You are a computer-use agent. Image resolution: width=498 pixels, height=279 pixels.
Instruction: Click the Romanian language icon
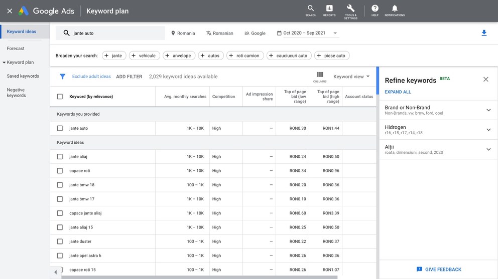pyautogui.click(x=209, y=33)
